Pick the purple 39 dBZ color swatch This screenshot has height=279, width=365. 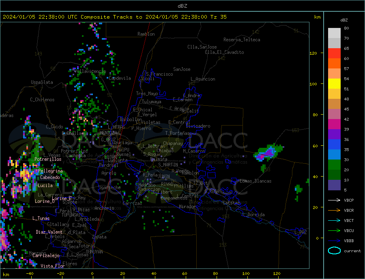point(334,134)
